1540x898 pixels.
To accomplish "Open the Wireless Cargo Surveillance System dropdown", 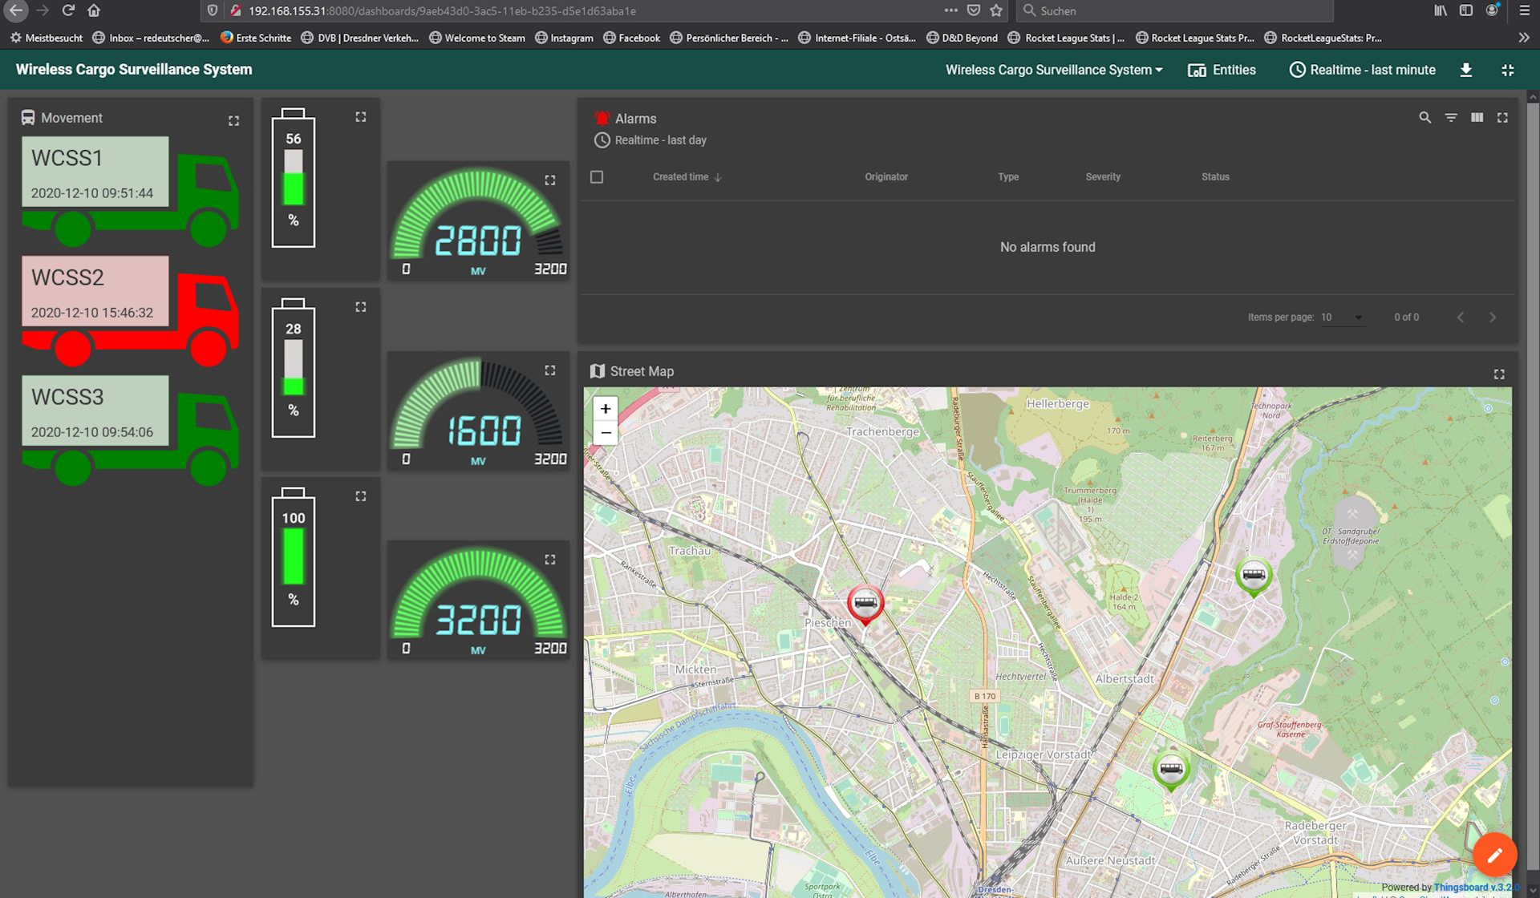I will 1053,70.
